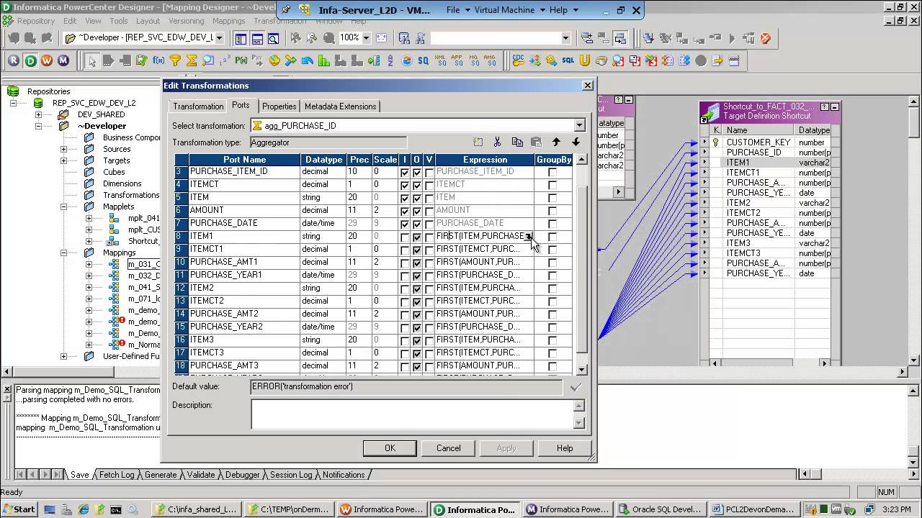Enable GroupBy for PURCHASE_ITEM_ID

(x=552, y=173)
